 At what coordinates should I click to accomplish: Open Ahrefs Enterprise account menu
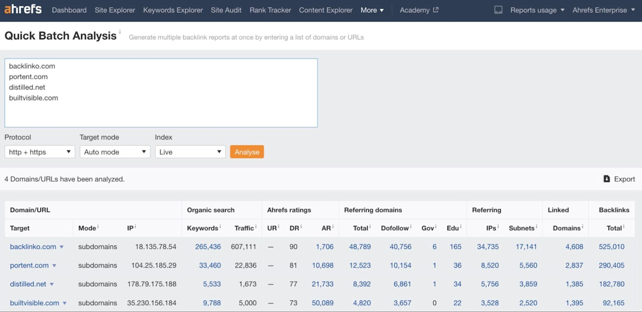(604, 10)
